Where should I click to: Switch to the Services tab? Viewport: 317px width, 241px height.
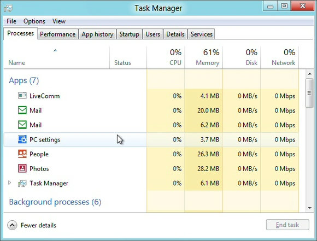[x=201, y=34]
